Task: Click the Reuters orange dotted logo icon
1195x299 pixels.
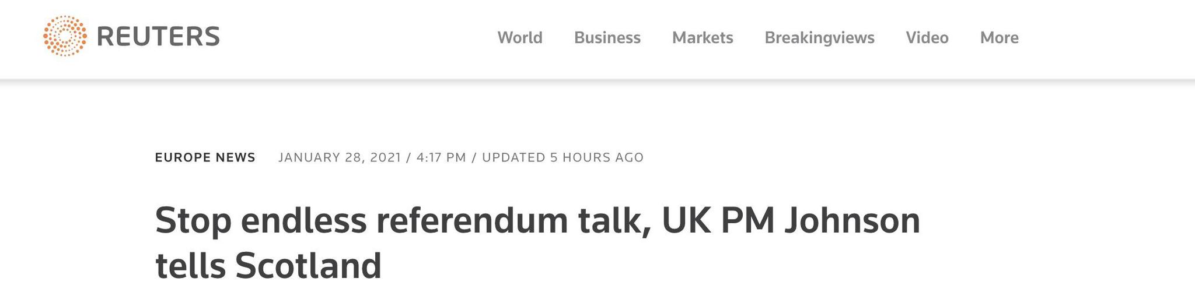Action: pos(65,36)
